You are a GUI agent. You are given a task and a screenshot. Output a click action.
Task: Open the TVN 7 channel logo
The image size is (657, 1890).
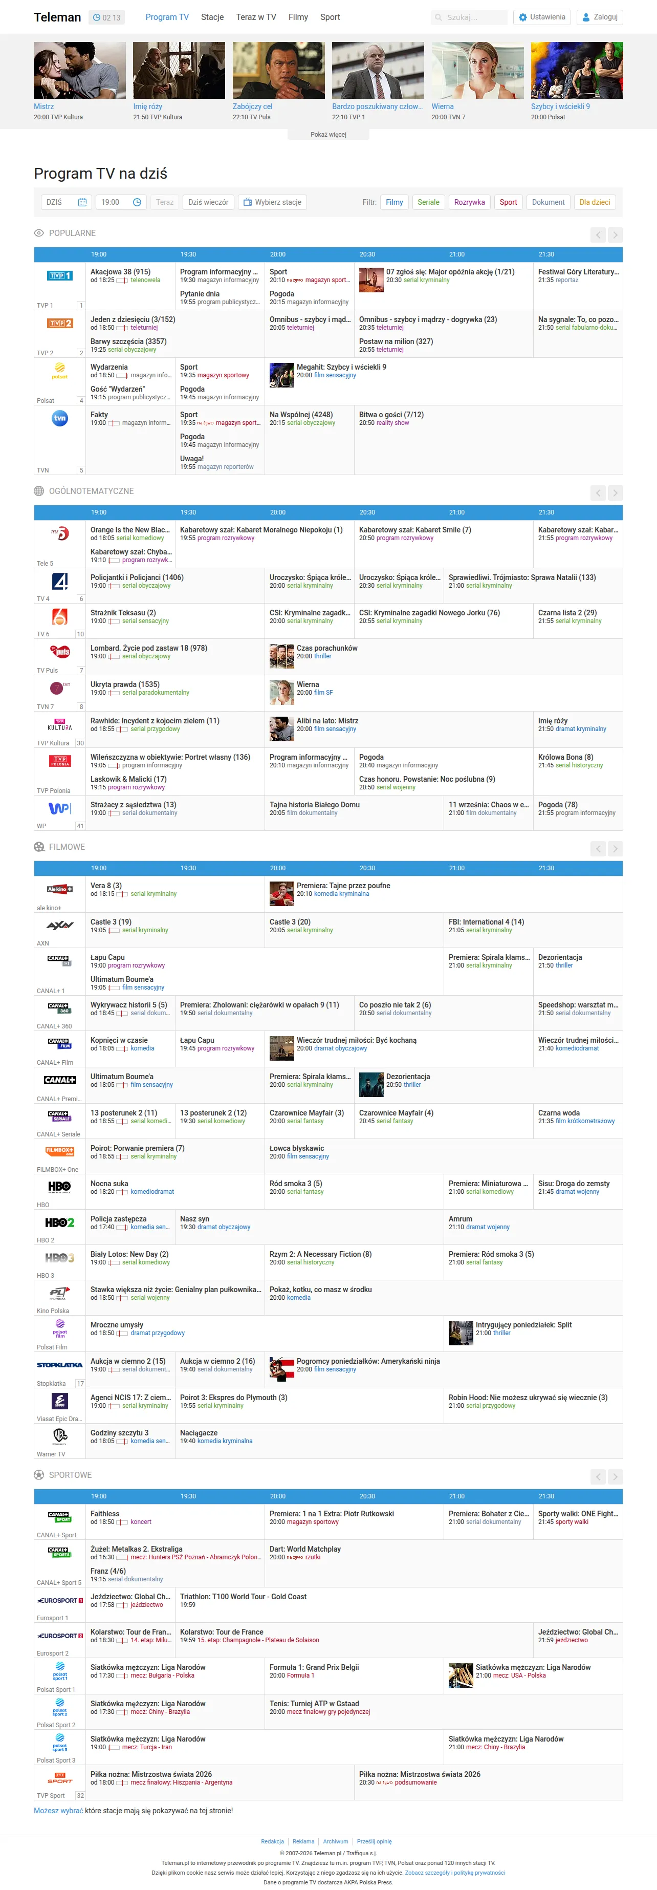click(x=59, y=688)
